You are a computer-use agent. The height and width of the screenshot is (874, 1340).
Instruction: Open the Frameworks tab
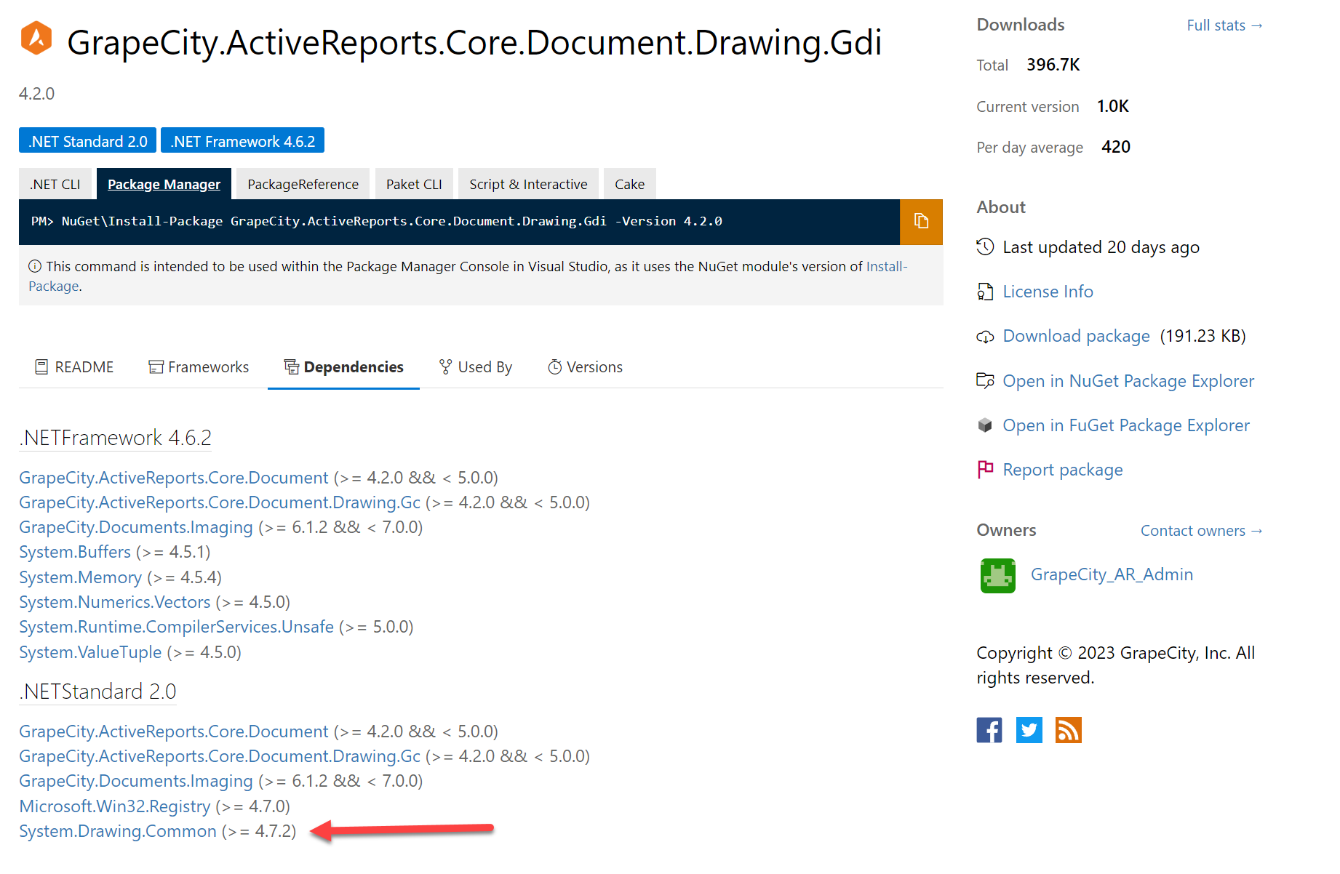(x=199, y=367)
